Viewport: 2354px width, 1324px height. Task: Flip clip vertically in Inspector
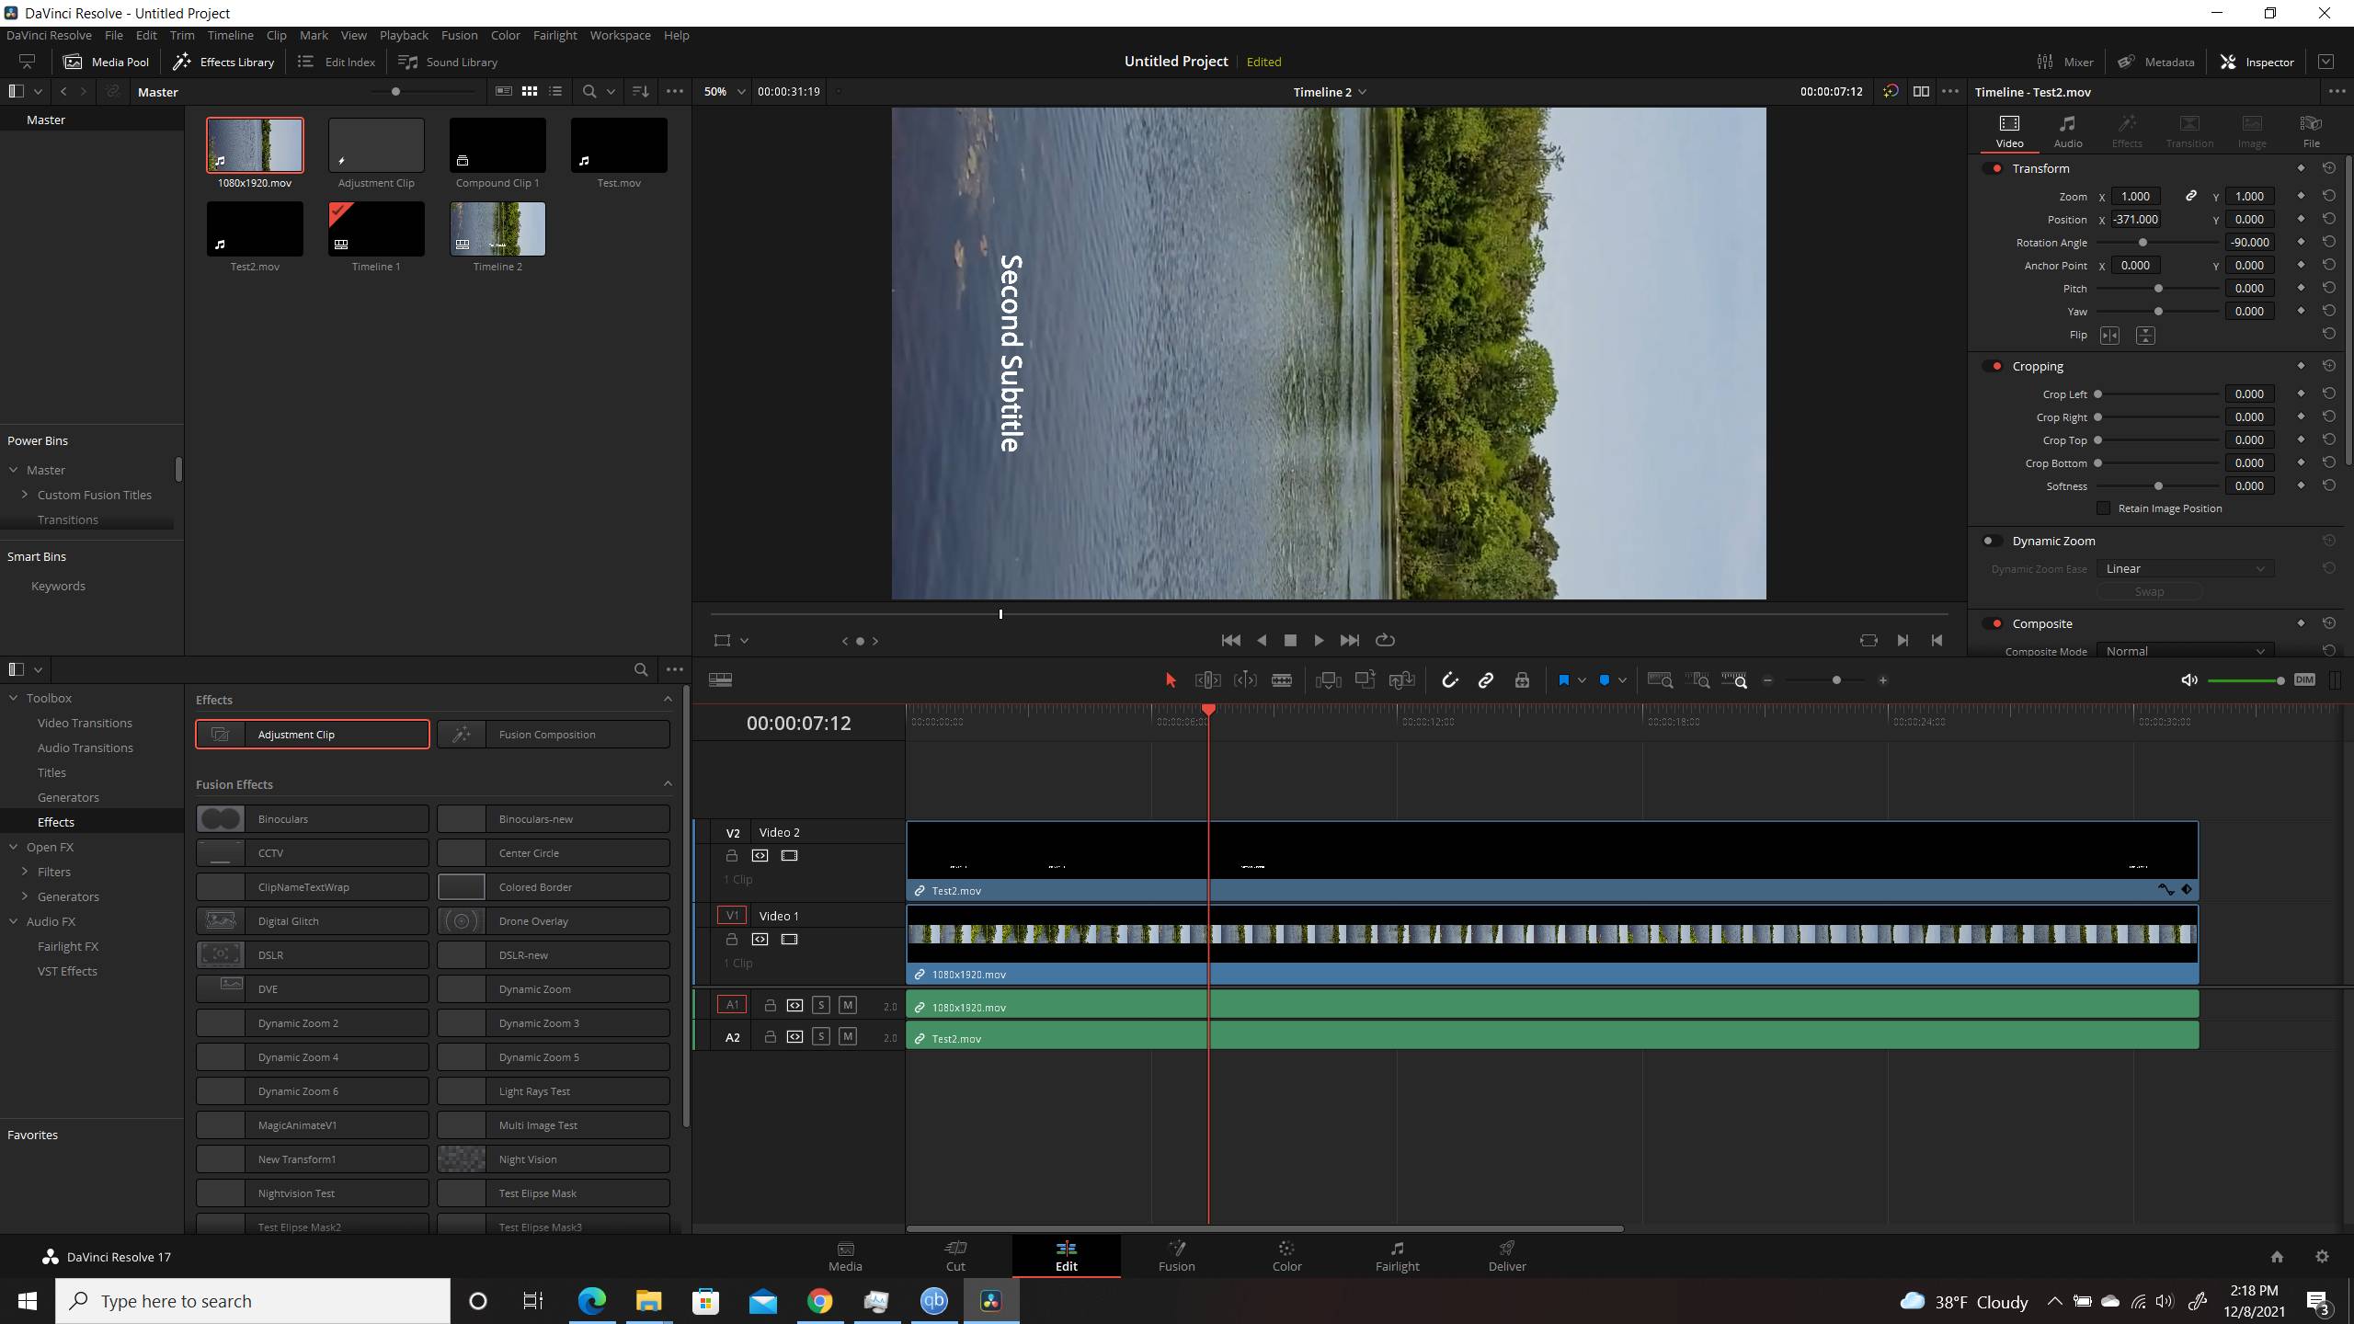pyautogui.click(x=2145, y=336)
